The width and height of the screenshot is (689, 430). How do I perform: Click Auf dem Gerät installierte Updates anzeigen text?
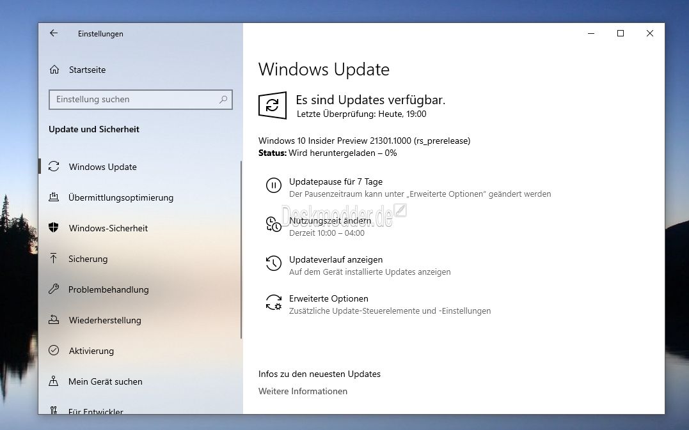(370, 272)
